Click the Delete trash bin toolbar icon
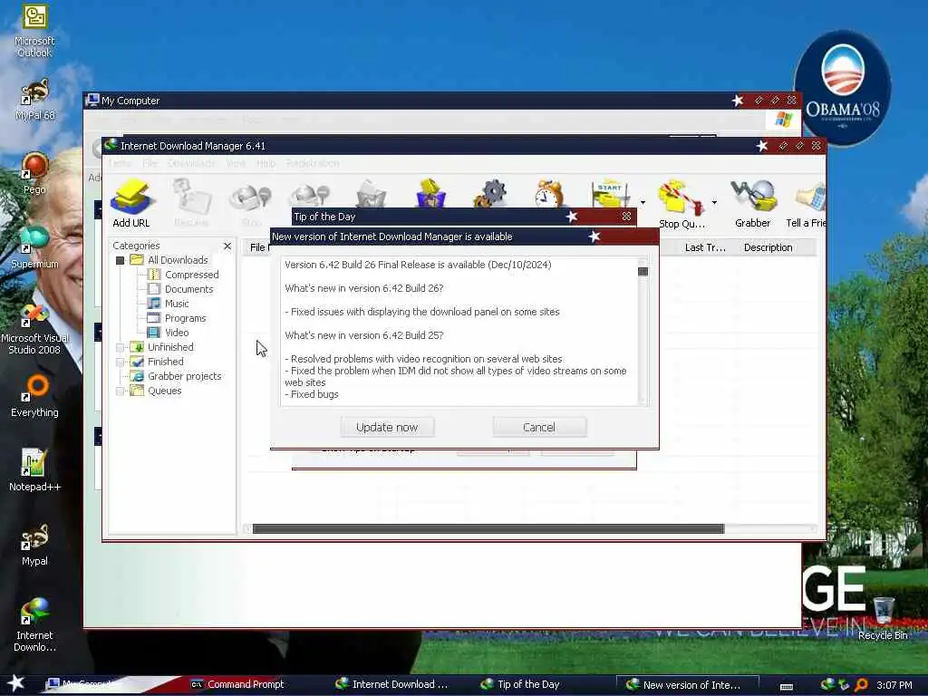 pos(371,193)
